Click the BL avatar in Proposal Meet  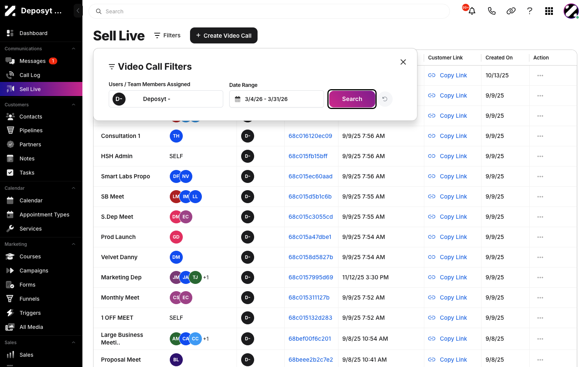click(x=176, y=360)
